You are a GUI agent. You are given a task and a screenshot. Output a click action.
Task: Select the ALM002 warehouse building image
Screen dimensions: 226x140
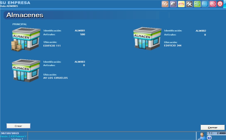click(147, 39)
